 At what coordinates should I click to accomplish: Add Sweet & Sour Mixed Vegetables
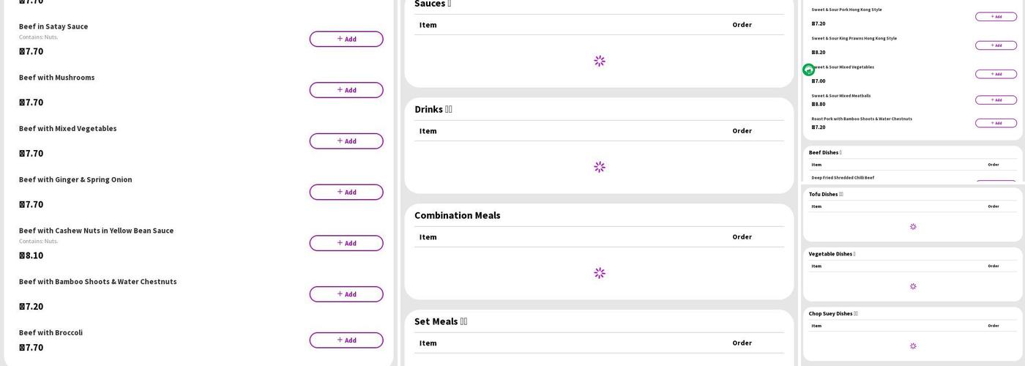(996, 74)
